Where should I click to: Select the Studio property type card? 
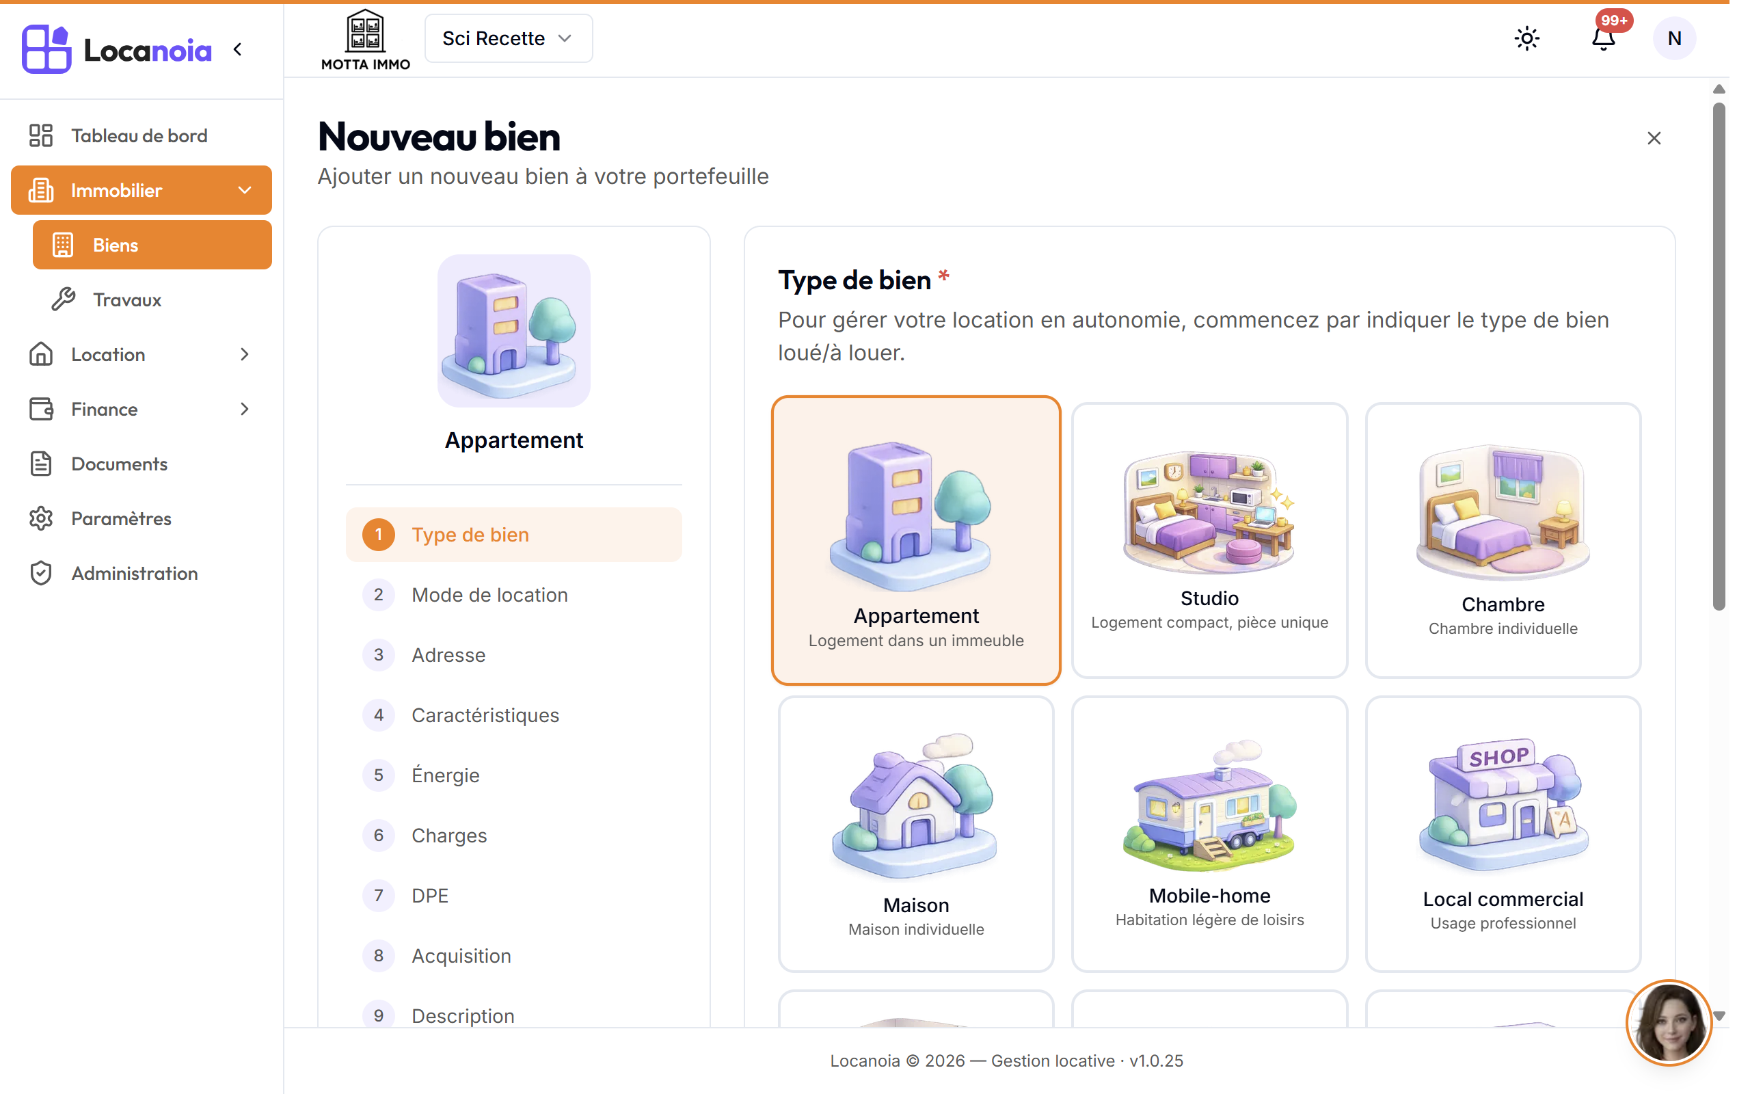click(x=1209, y=540)
